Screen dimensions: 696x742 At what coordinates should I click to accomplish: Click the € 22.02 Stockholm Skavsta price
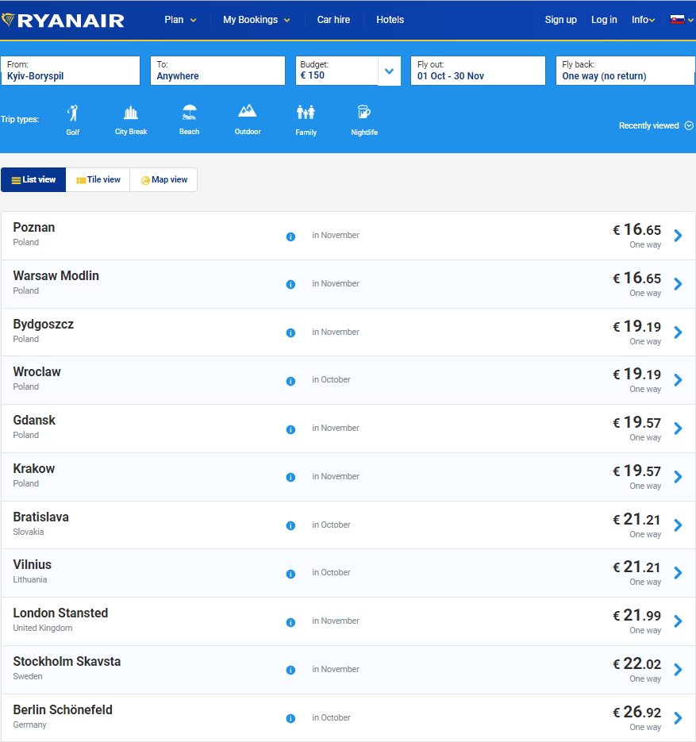pyautogui.click(x=636, y=663)
